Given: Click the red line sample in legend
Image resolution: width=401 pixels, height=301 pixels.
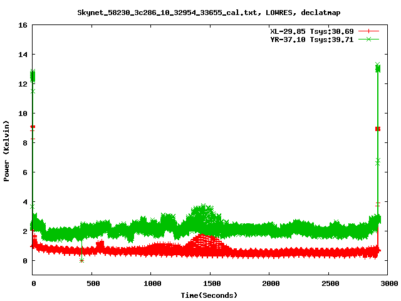Looking at the screenshot, I should [x=368, y=31].
